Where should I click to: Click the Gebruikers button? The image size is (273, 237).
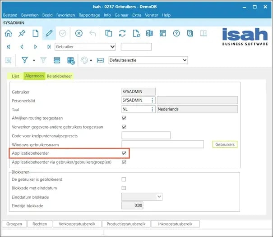pyautogui.click(x=225, y=144)
